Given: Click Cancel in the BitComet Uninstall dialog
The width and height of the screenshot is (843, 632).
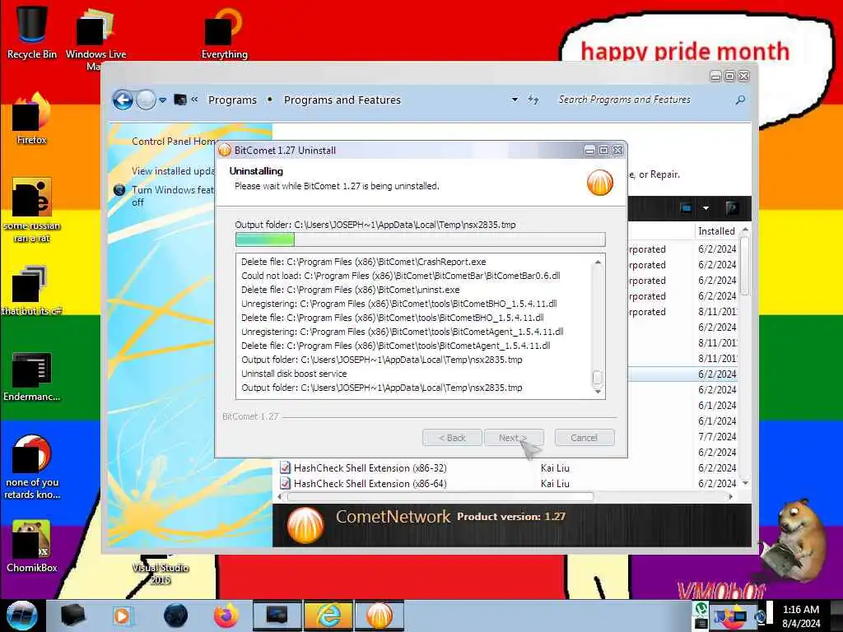Looking at the screenshot, I should [584, 438].
